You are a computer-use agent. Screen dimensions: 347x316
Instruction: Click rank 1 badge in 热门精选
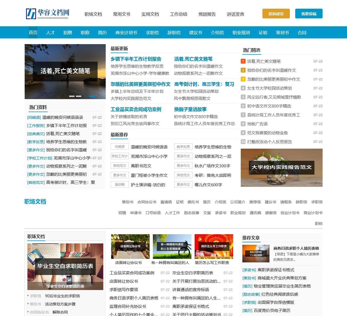coord(243,61)
